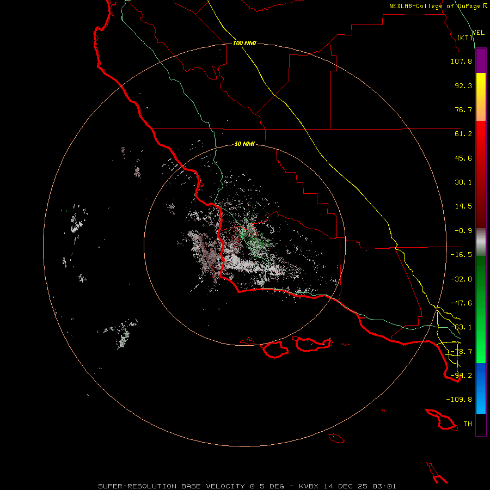This screenshot has height=490, width=490.
Task: Click the 50 NMI range ring label
Action: point(244,144)
